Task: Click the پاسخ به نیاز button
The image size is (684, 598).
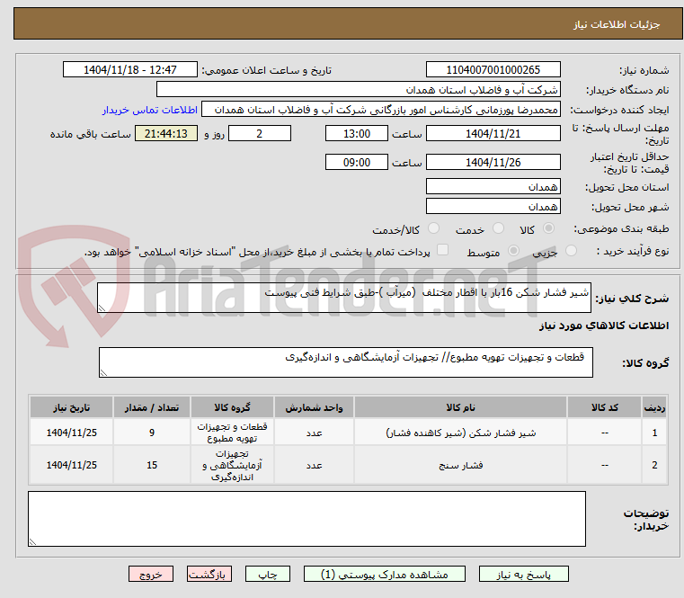Action: point(523,574)
